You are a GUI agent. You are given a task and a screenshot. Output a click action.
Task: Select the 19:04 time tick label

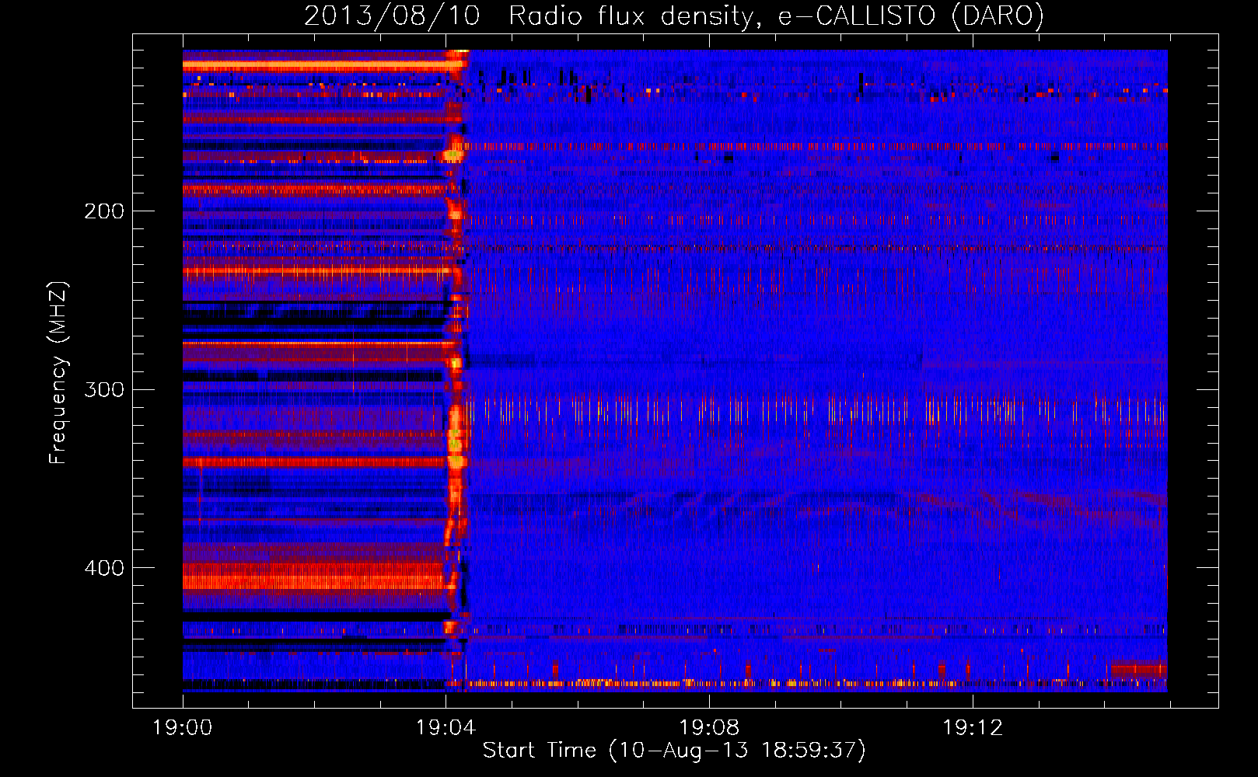(446, 728)
